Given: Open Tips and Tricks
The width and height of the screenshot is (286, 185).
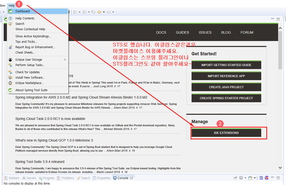Looking at the screenshot, I should 26,42.
